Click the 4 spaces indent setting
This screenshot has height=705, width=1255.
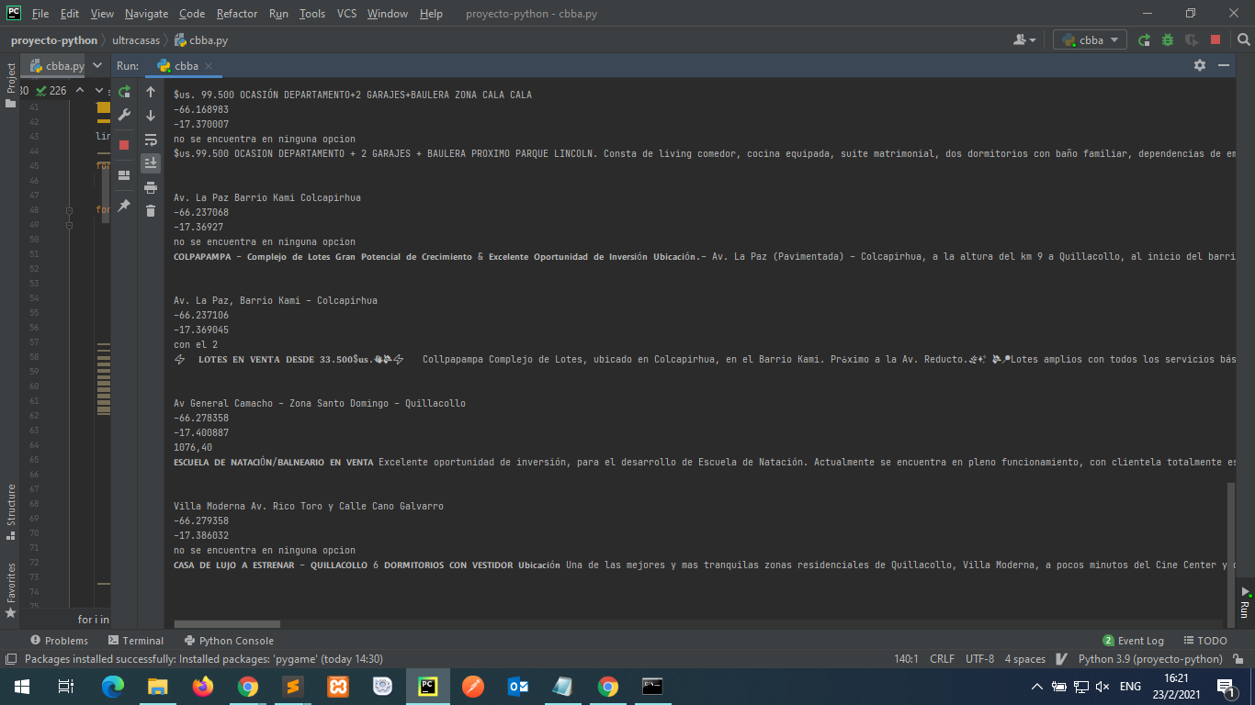coord(1024,659)
